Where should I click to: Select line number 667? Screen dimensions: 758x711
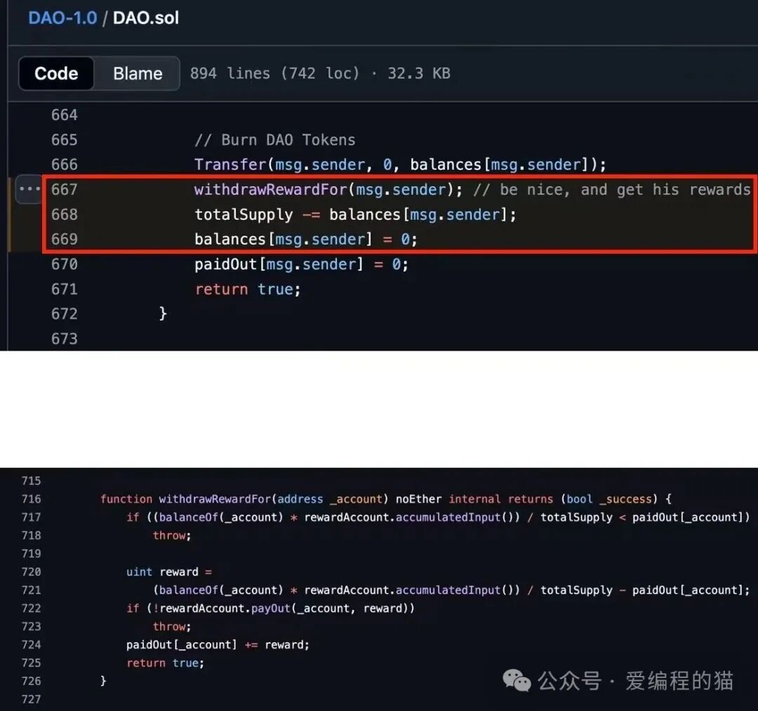[64, 189]
